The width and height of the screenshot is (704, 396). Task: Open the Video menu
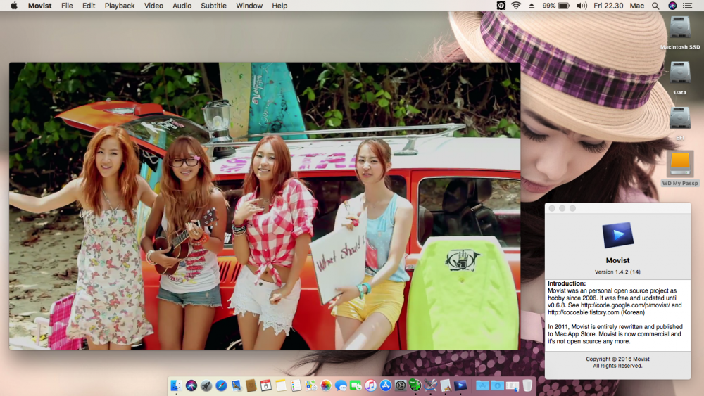tap(153, 6)
